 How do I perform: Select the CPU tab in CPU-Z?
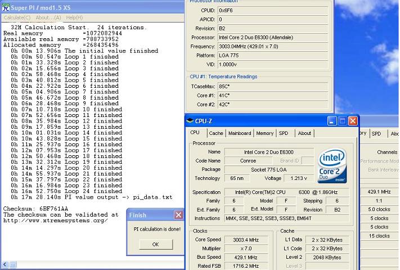tap(195, 133)
